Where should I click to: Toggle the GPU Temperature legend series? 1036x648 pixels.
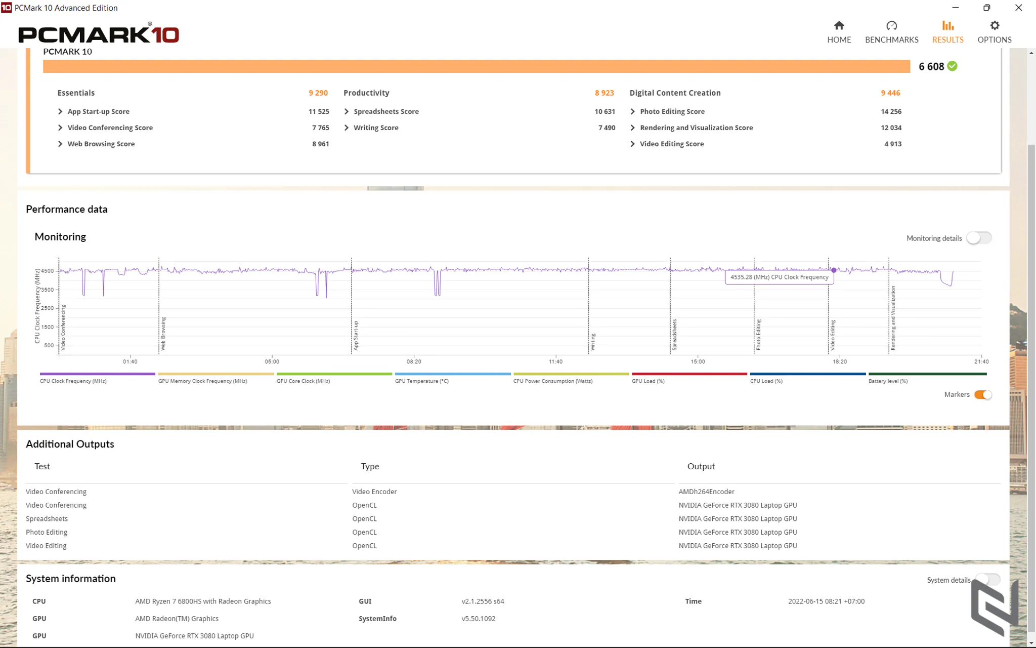pos(453,378)
